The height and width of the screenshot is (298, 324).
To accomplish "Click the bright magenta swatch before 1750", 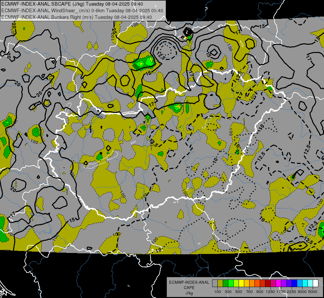I will coord(279,283).
